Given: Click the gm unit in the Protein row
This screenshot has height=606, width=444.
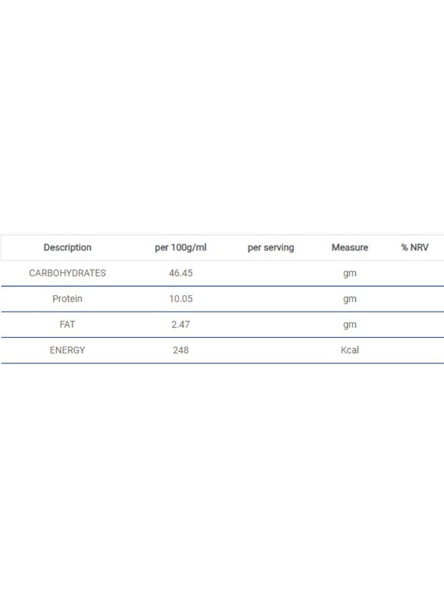Looking at the screenshot, I should point(349,299).
